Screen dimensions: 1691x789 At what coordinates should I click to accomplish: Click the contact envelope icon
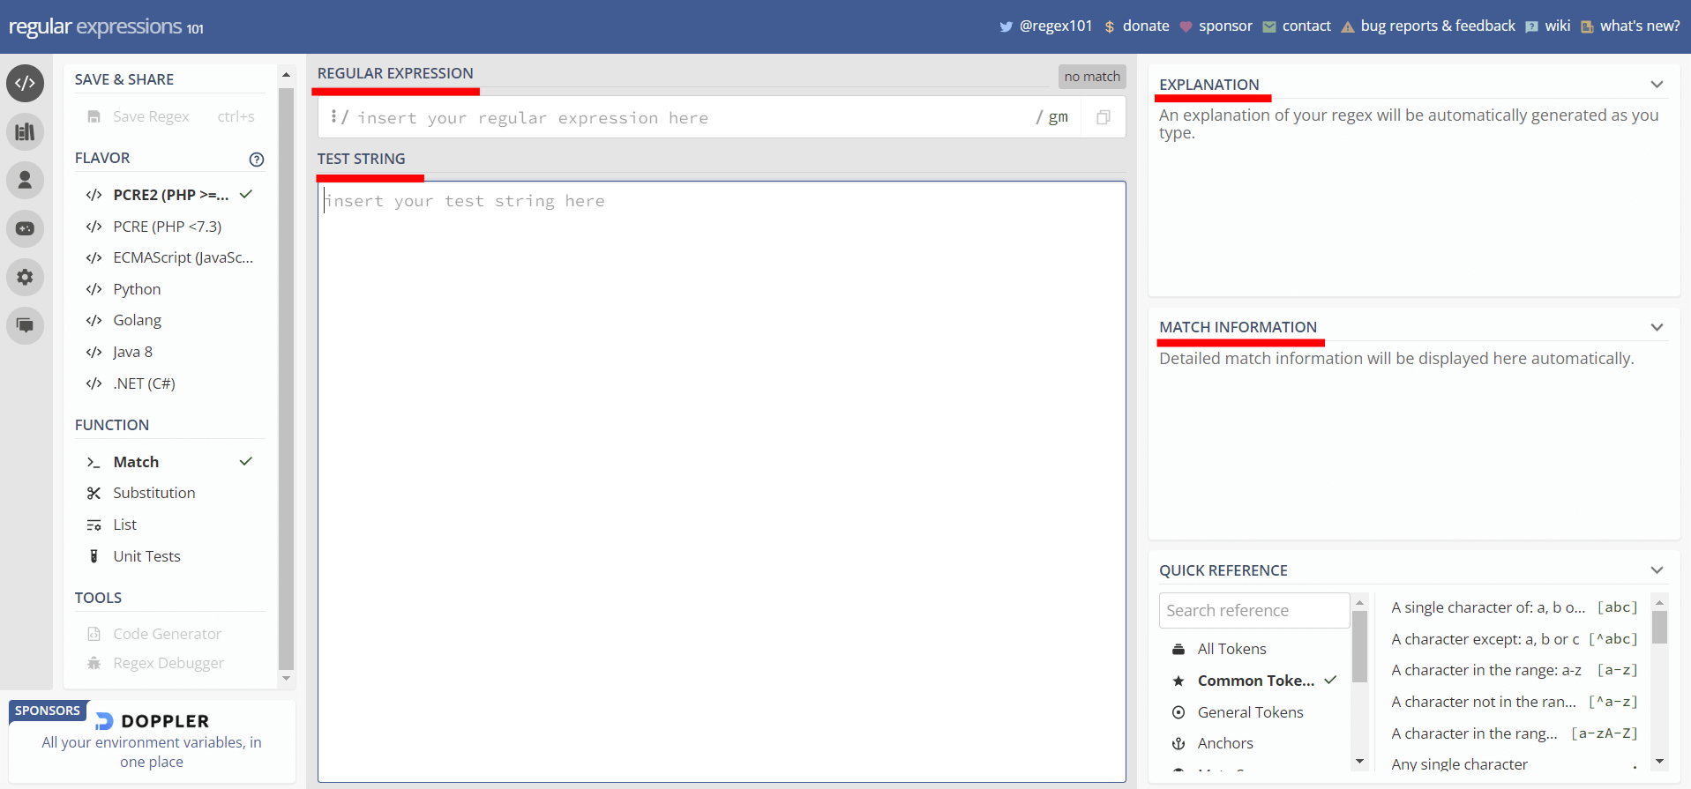[x=1269, y=26]
